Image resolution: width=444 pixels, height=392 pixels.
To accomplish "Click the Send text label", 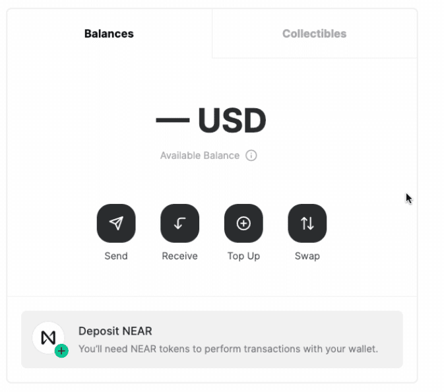I will (x=116, y=256).
